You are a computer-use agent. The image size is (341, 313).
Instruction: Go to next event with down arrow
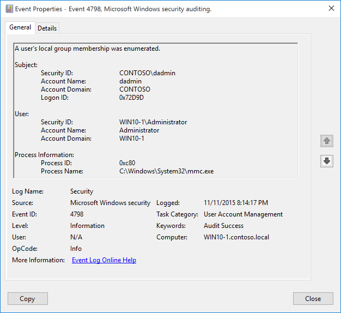[x=327, y=161]
